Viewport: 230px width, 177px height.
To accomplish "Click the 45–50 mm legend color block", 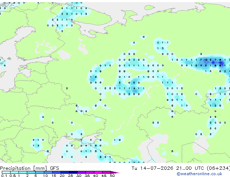I will [x=107, y=172].
